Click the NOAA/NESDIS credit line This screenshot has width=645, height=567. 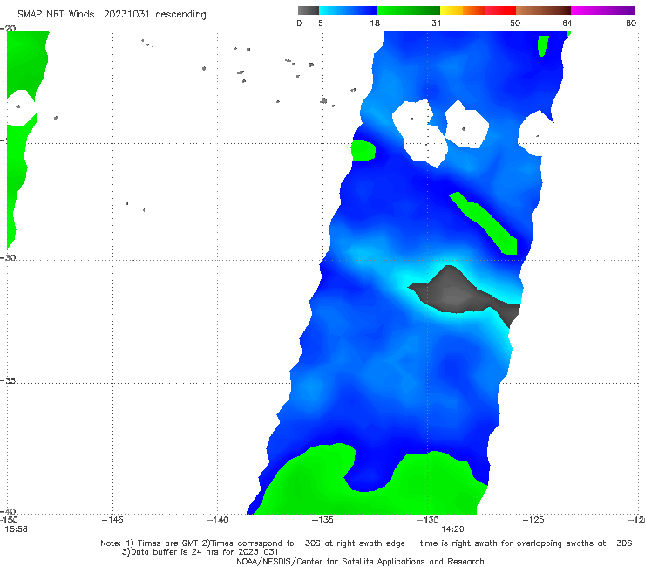point(360,561)
